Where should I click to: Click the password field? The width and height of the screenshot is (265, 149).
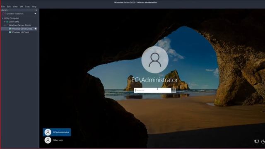click(x=153, y=90)
